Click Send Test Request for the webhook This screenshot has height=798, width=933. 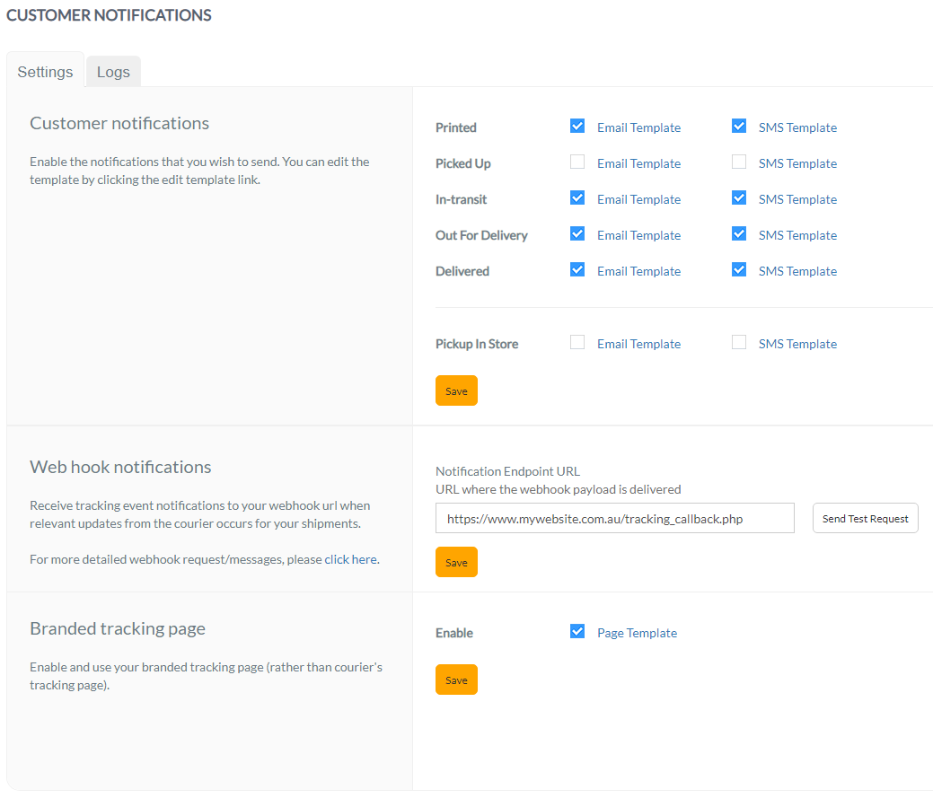coord(865,518)
